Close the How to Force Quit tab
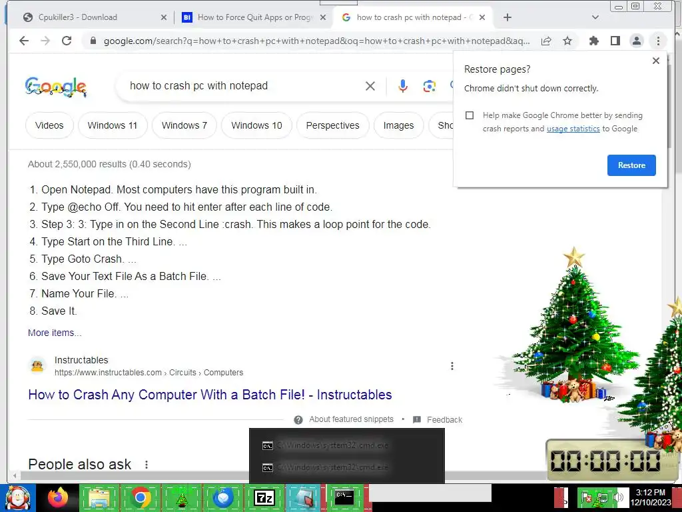This screenshot has height=512, width=682. click(323, 17)
